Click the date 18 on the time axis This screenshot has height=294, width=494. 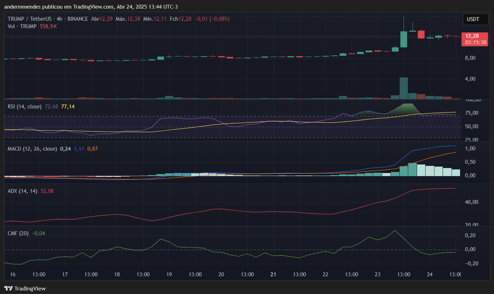pos(117,274)
